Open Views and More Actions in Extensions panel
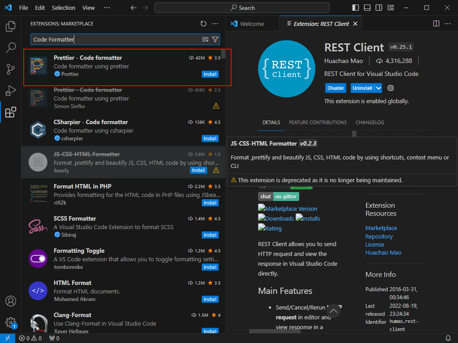 coord(215,24)
